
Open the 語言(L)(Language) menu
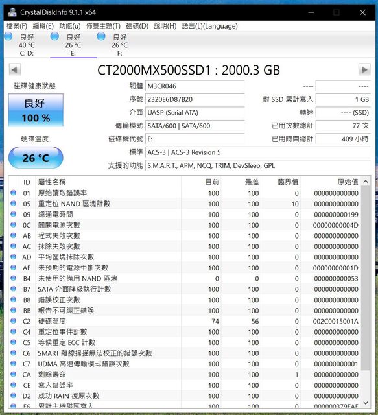(209, 26)
